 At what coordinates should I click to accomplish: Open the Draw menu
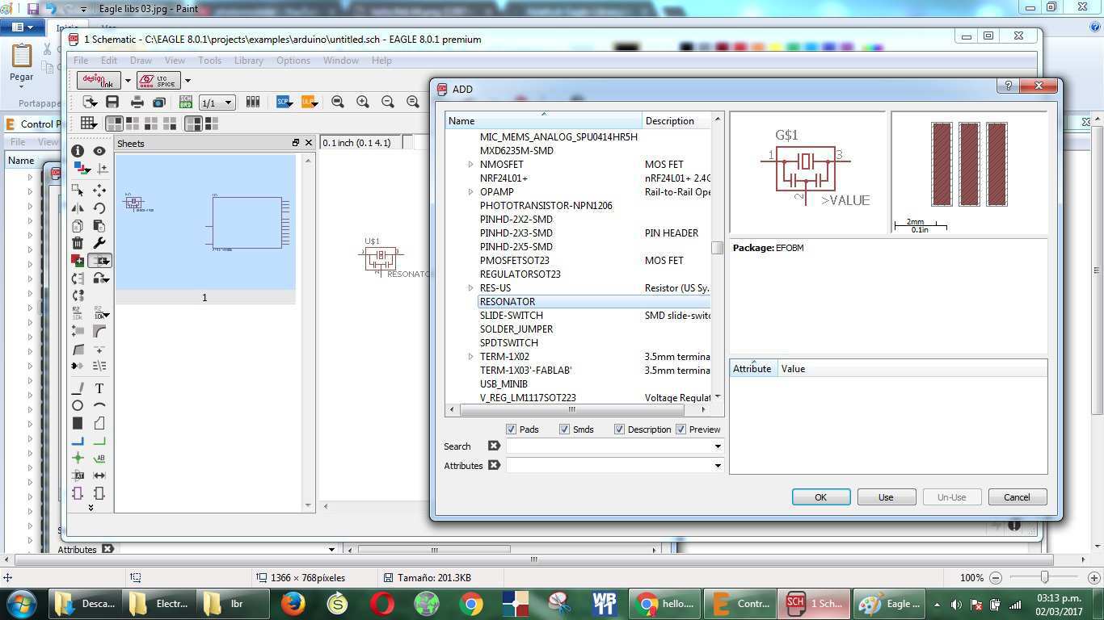point(141,61)
